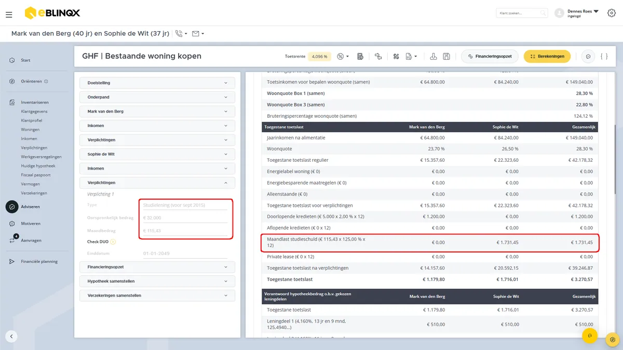Click the swap arrows toolbar icon
The height and width of the screenshot is (350, 623).
pyautogui.click(x=378, y=57)
